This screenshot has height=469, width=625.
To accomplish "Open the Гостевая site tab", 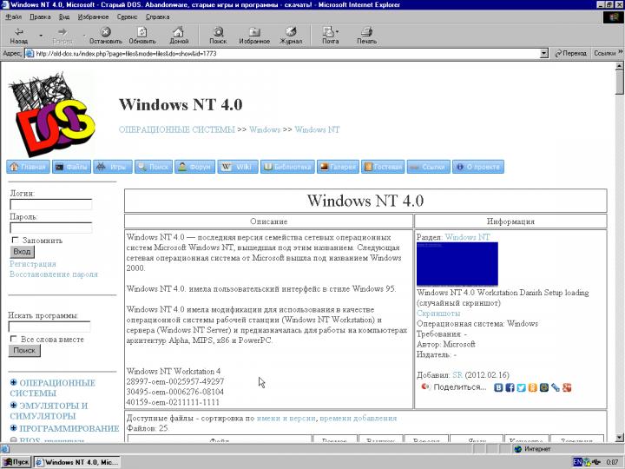I will [x=383, y=167].
